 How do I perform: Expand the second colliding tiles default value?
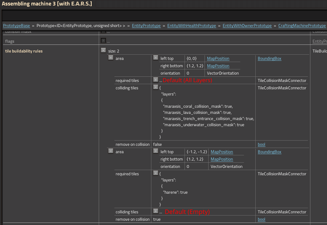[156, 211]
